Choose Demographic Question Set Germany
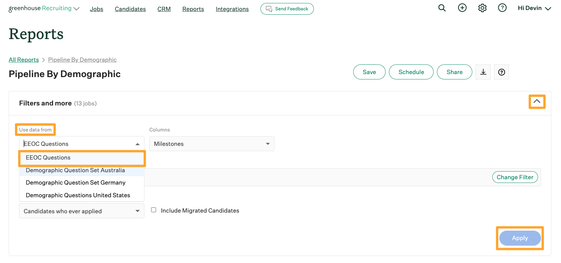 (x=82, y=183)
